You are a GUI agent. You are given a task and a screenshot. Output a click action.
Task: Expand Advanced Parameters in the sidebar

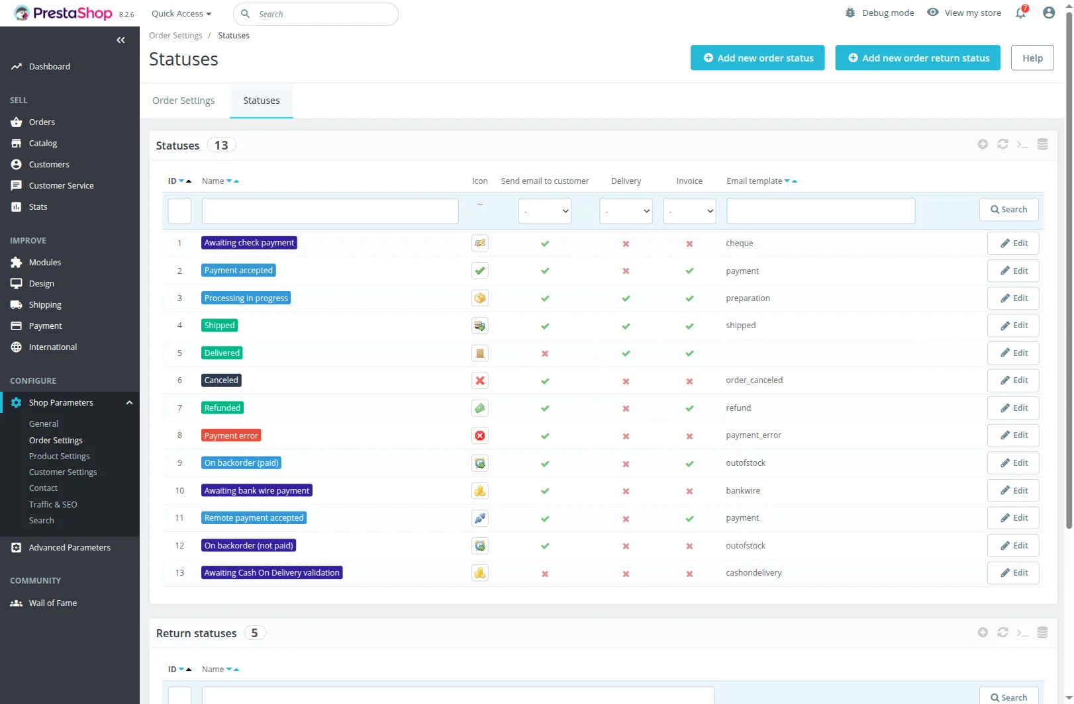(x=70, y=548)
